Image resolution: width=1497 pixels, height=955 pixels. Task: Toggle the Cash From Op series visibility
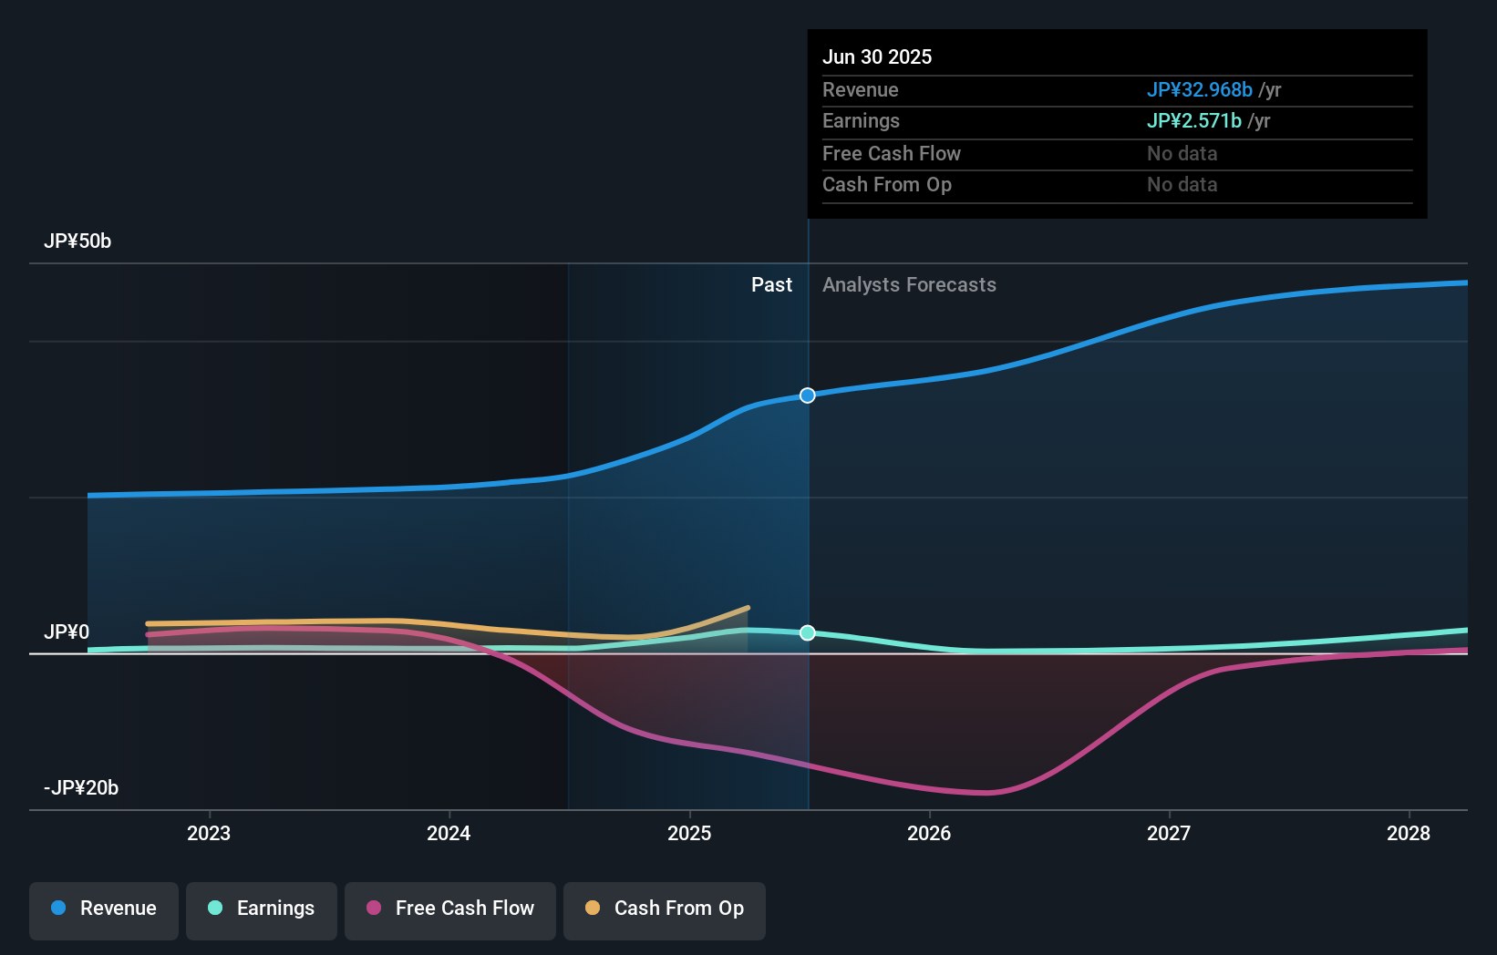(x=664, y=909)
